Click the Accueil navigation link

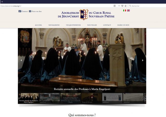point(38,25)
